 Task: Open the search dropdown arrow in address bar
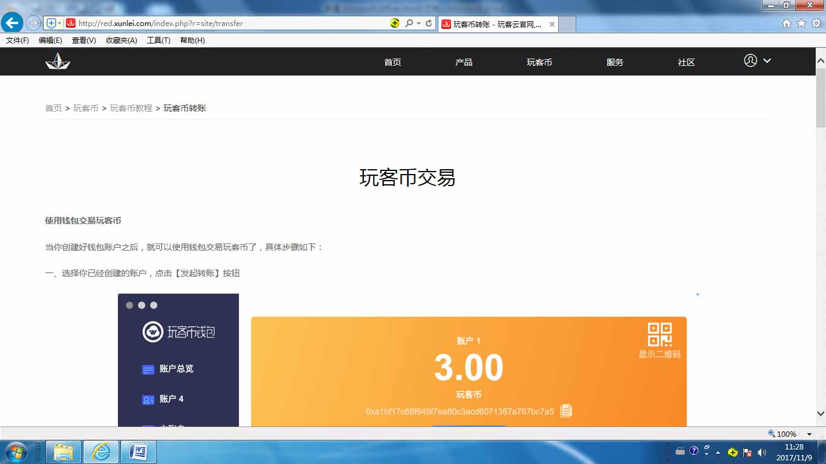(x=418, y=23)
